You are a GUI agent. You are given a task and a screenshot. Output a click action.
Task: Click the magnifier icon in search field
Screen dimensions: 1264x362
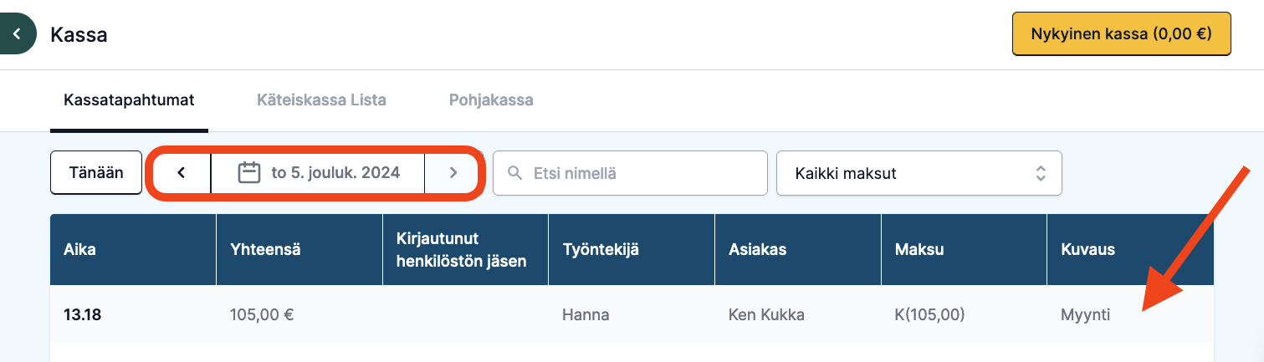click(515, 173)
